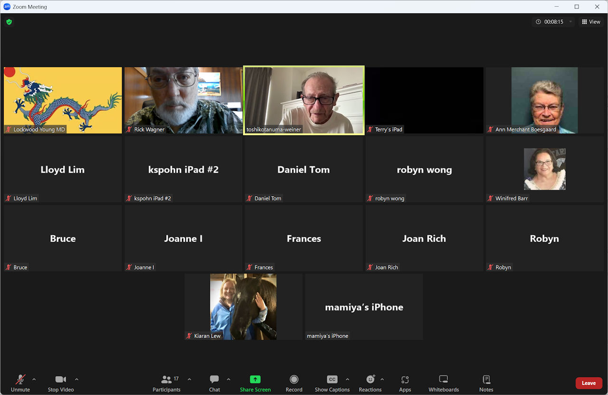The width and height of the screenshot is (608, 395).
Task: Click the meeting timer 00:08:15
Action: (553, 22)
